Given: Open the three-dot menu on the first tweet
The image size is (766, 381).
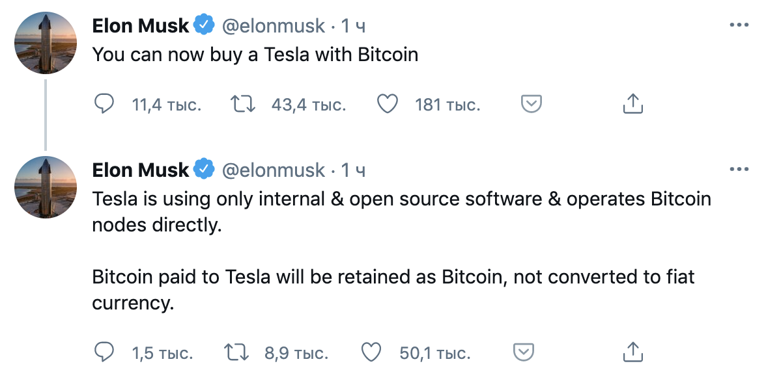Looking at the screenshot, I should [x=739, y=25].
